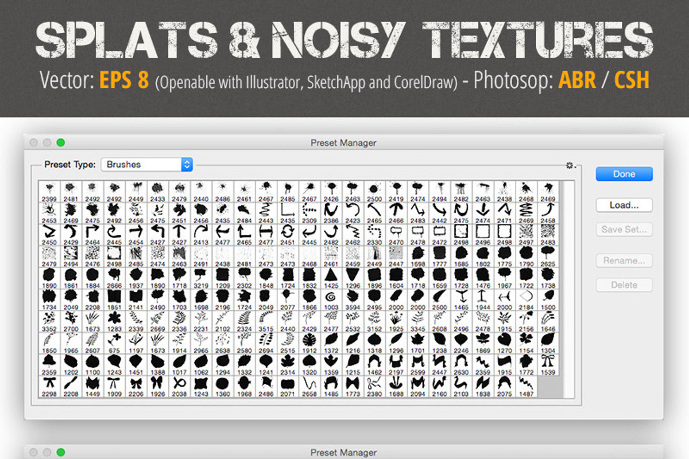Click the Save Set... button

[624, 229]
